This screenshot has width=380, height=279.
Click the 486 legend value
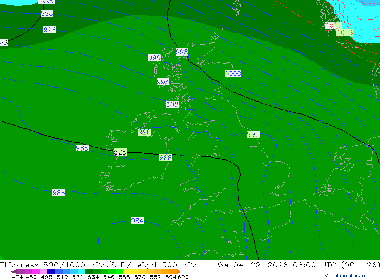(31, 277)
